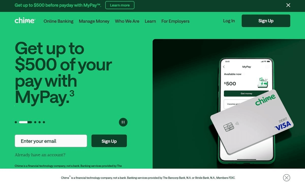This screenshot has width=305, height=184.
Task: Focus the Enter your email field
Action: click(51, 141)
